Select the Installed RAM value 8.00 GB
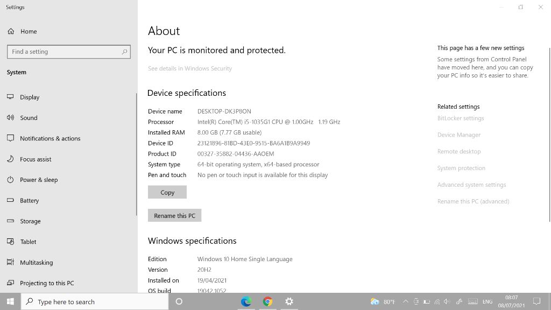Viewport: 551px width, 310px height. 229,132
